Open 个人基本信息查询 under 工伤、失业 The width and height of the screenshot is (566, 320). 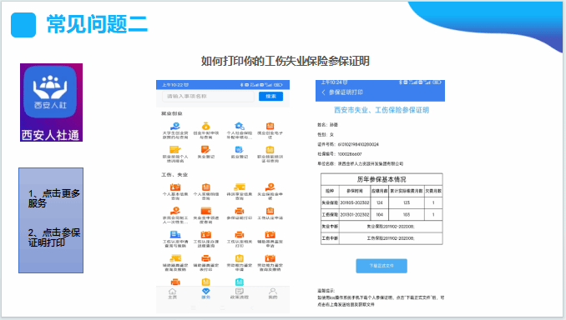pos(175,187)
